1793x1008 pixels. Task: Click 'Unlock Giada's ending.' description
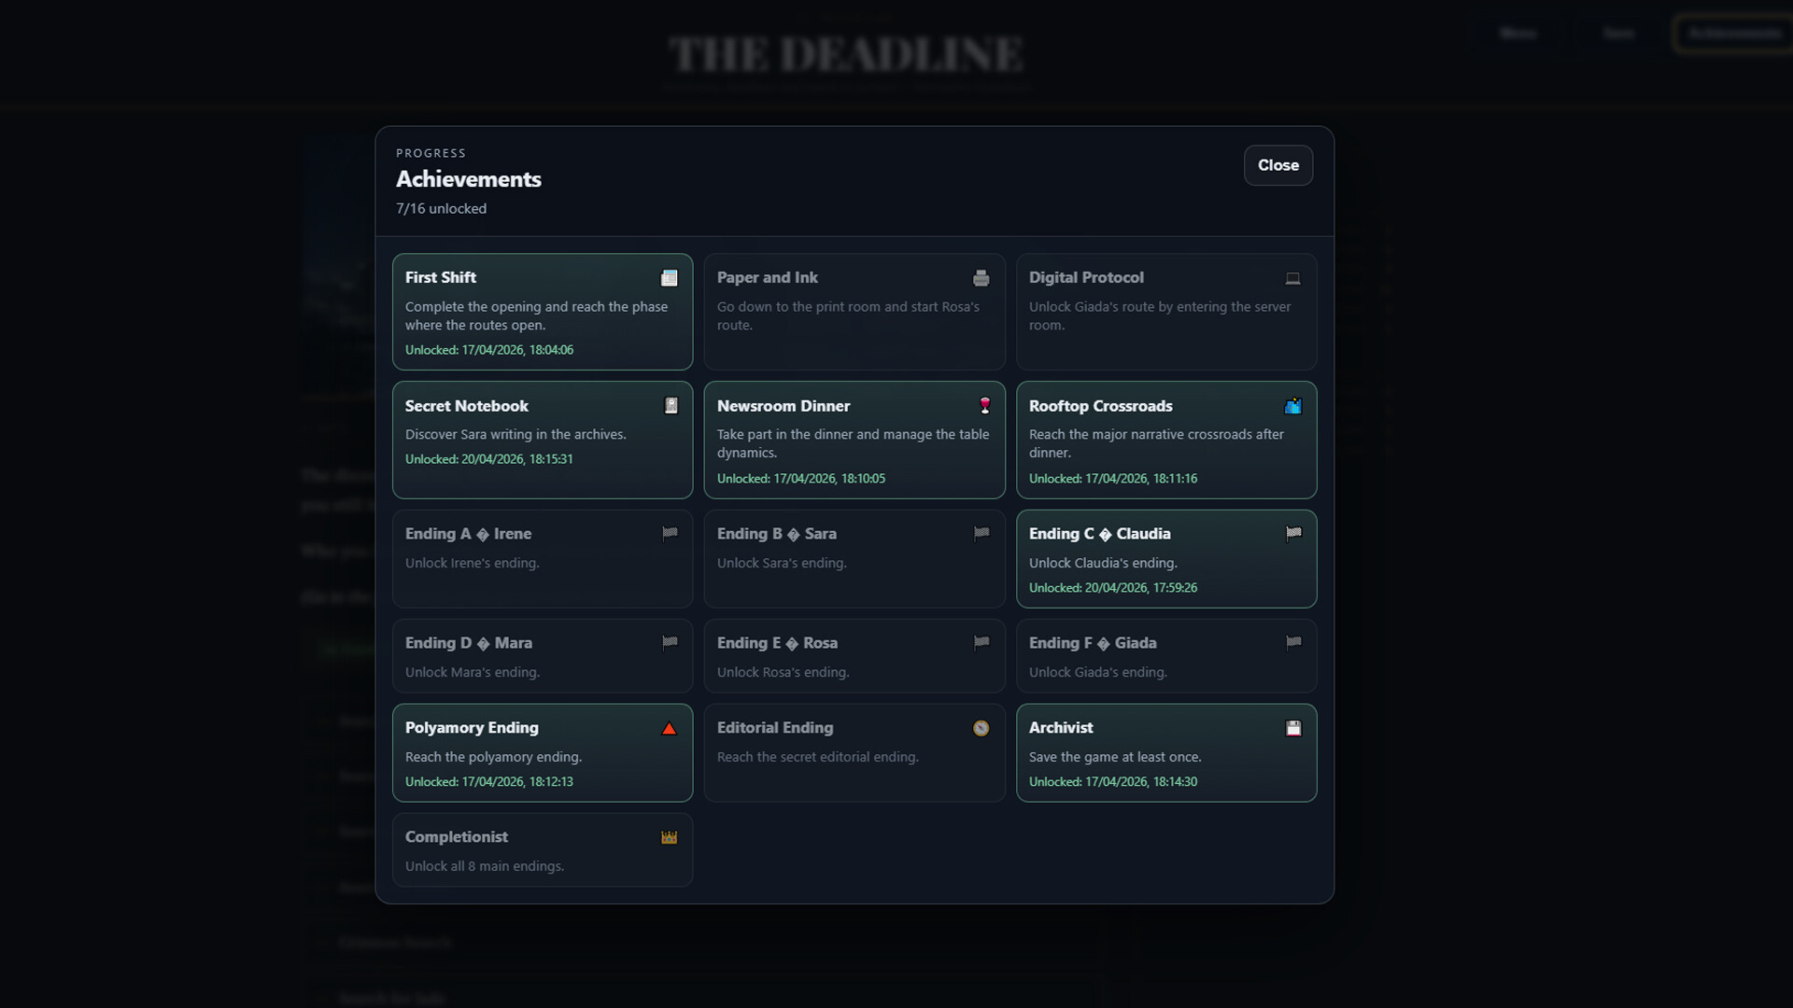(1098, 672)
